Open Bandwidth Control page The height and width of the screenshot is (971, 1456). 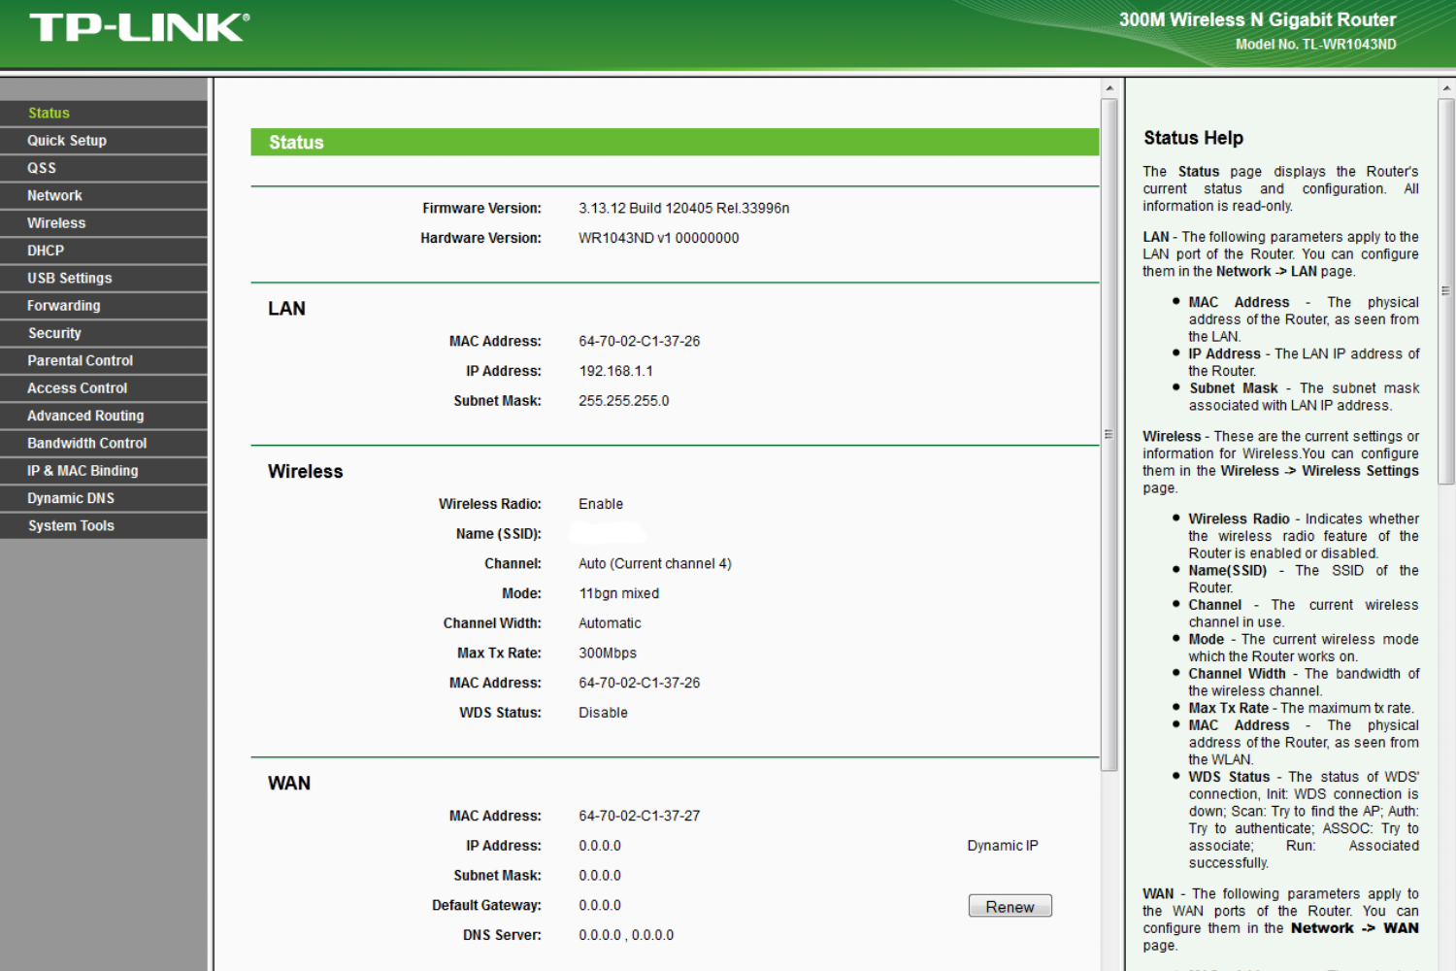(87, 444)
